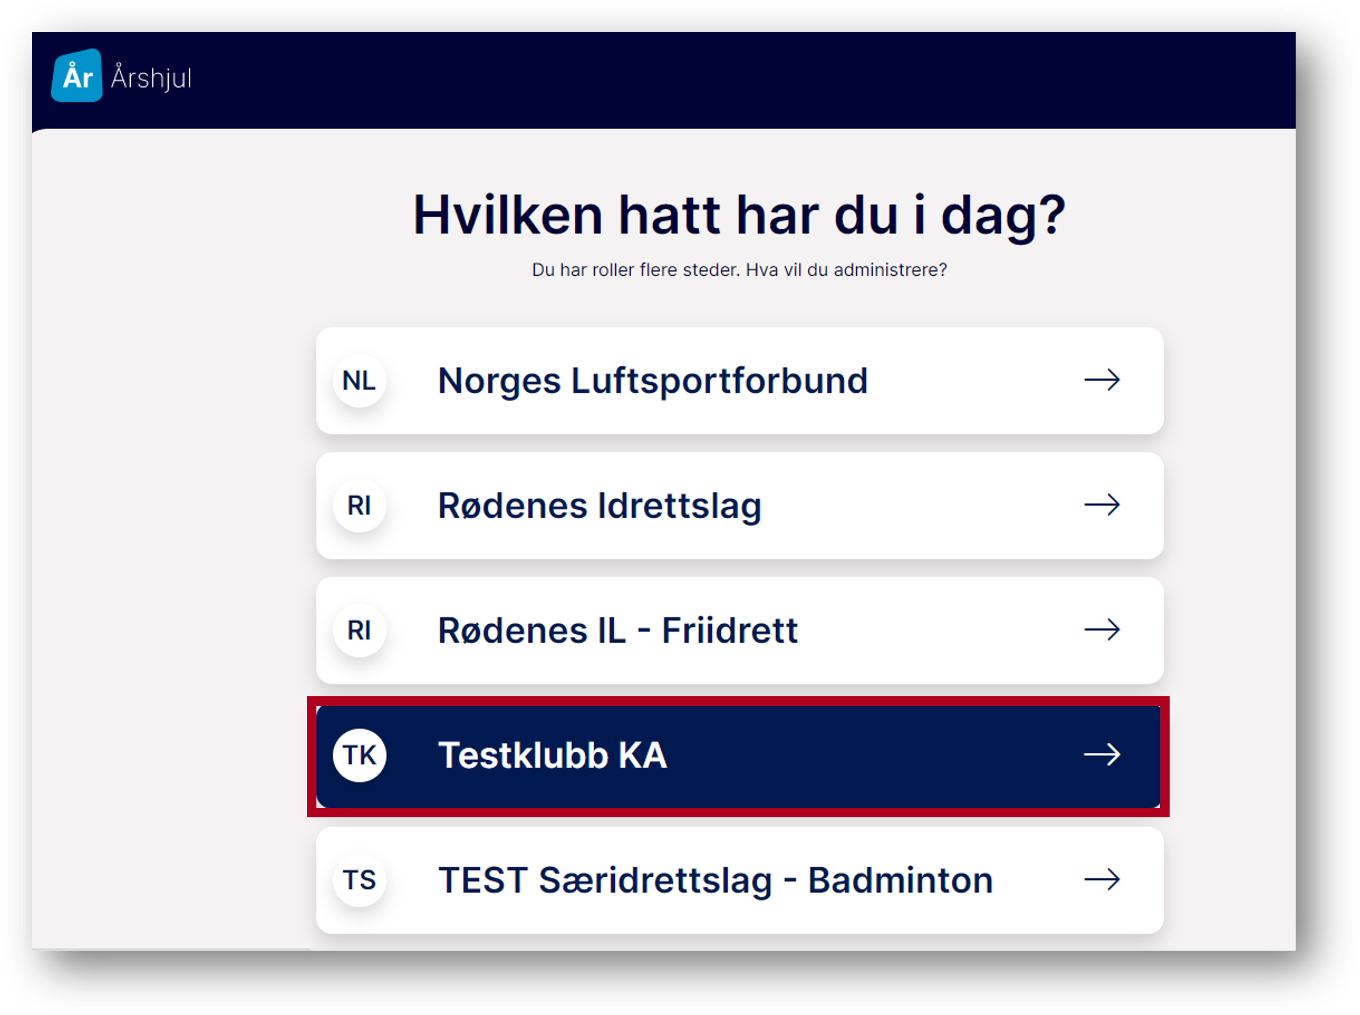Screen dimensions: 1360x1015
Task: Click the TK badge on Testklubb KA
Action: coord(359,755)
